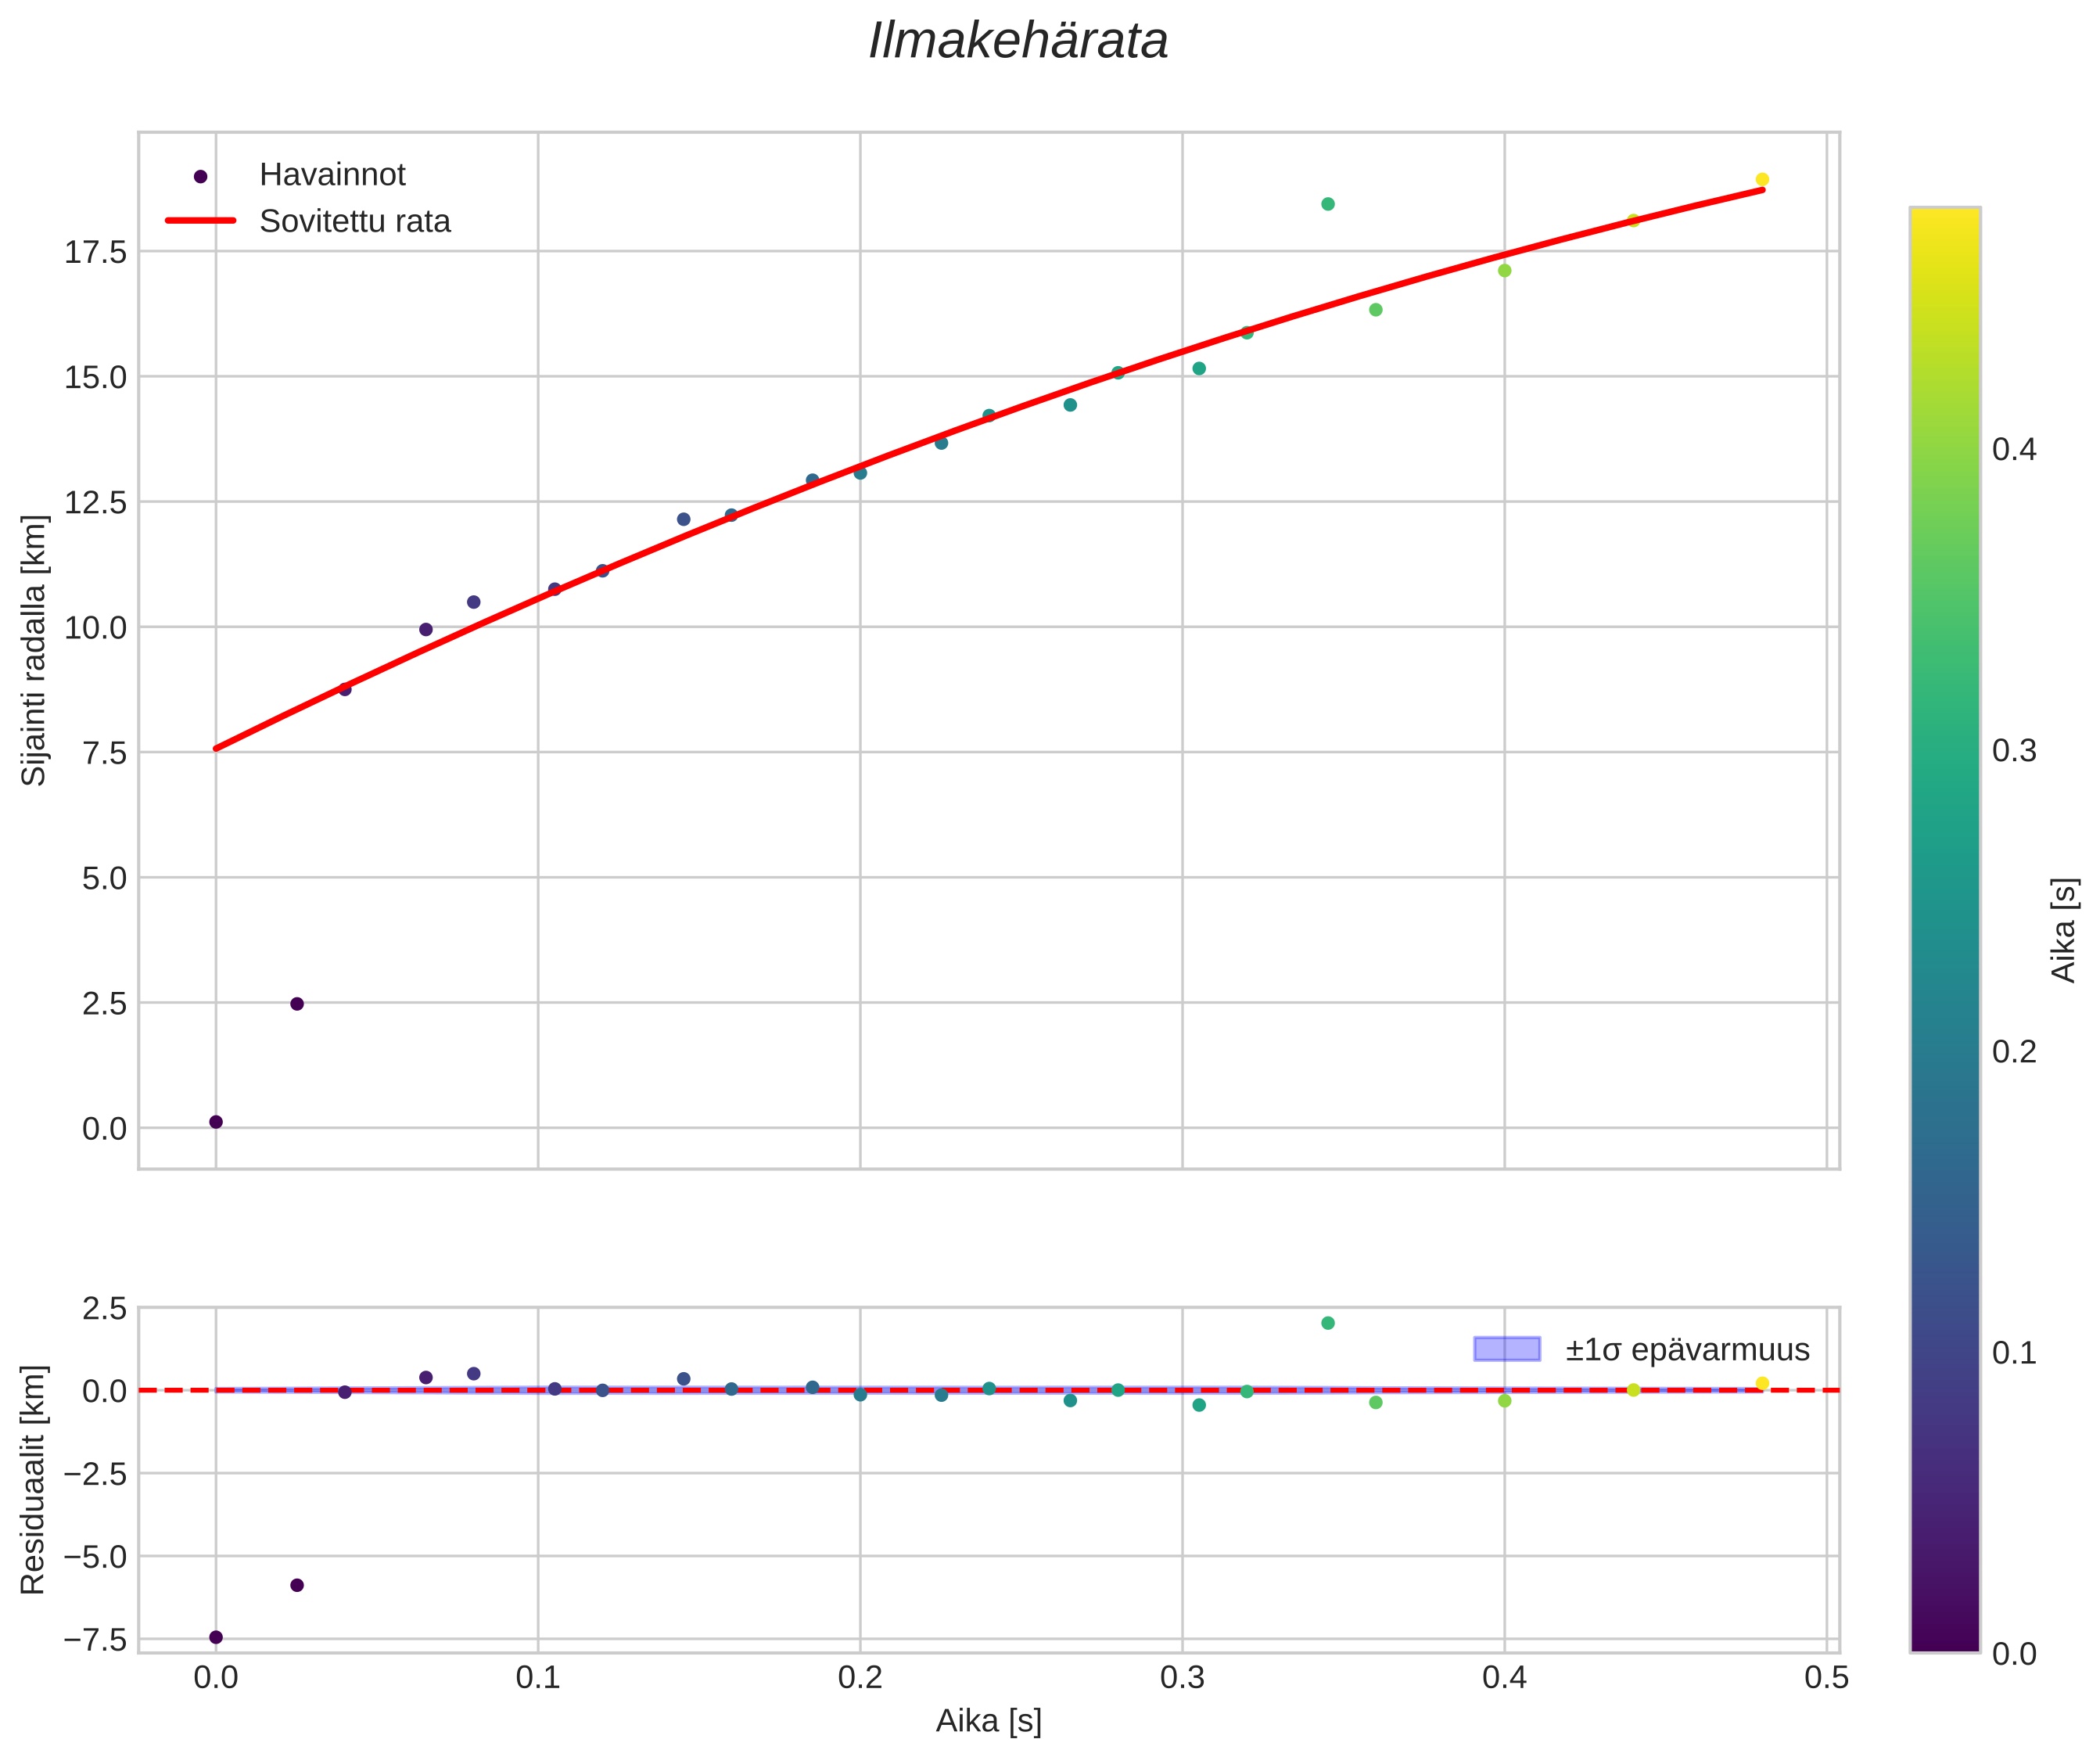Click the colorbar tick label 0.0

pyautogui.click(x=2014, y=1654)
